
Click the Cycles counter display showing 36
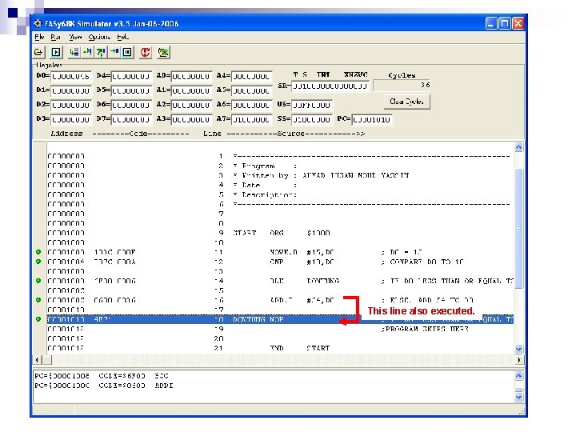(402, 86)
